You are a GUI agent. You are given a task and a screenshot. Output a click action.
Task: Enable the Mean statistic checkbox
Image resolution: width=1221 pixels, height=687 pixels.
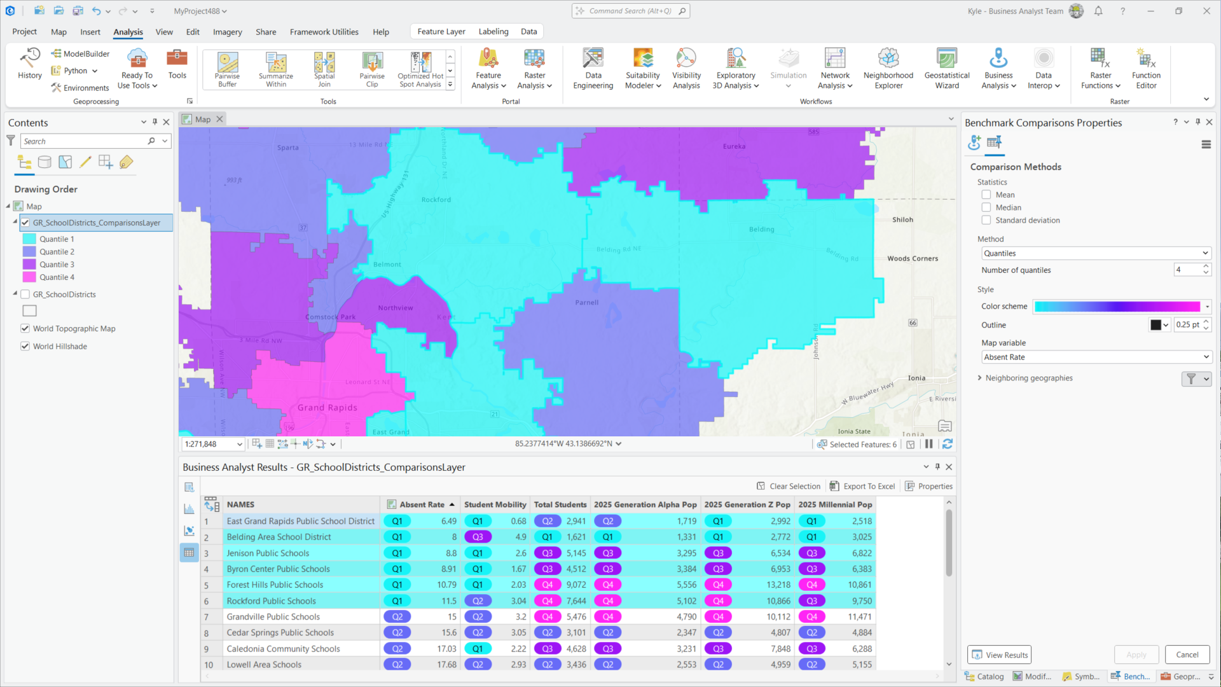pyautogui.click(x=986, y=195)
